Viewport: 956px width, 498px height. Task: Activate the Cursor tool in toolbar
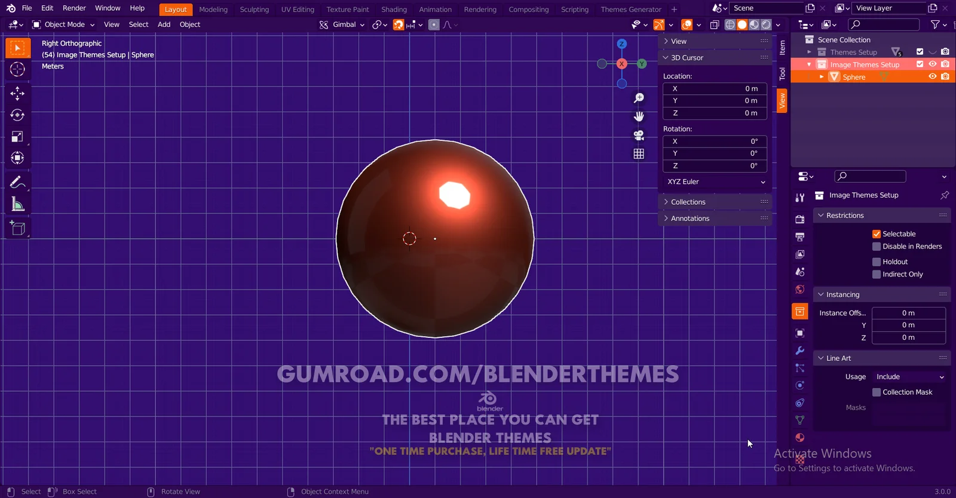[17, 69]
